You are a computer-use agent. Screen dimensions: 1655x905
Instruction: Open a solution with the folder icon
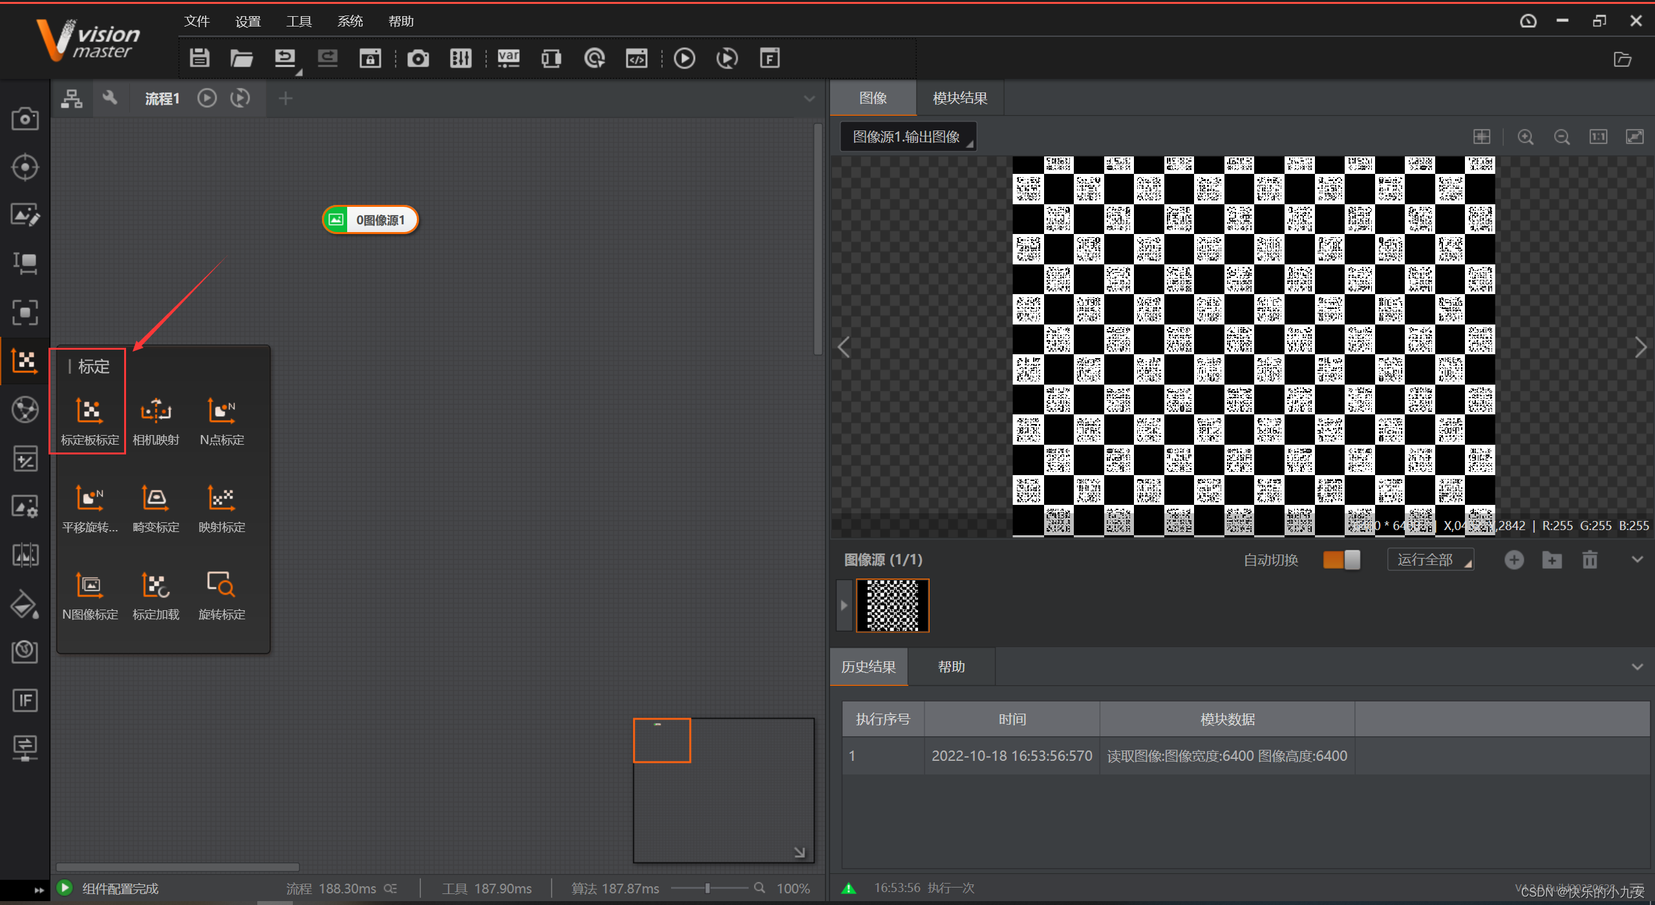pyautogui.click(x=241, y=58)
